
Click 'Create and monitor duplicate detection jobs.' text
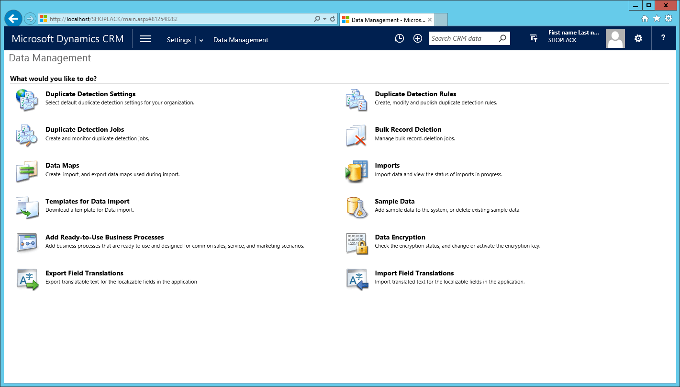point(97,138)
